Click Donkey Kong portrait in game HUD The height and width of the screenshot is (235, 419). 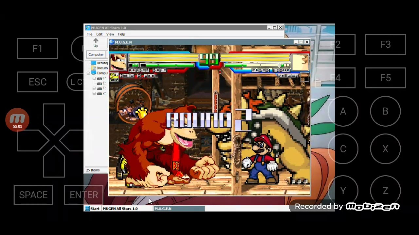coord(118,62)
